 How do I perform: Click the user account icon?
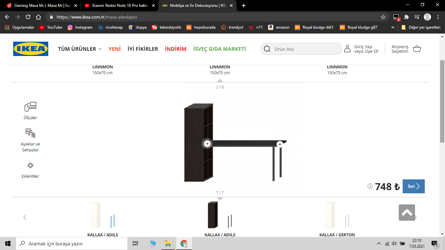[348, 49]
